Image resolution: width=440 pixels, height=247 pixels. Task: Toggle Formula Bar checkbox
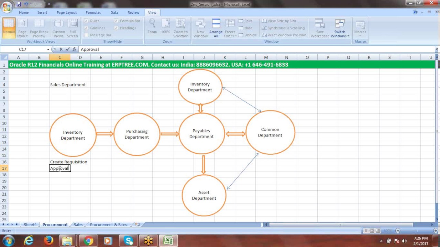pos(127,21)
